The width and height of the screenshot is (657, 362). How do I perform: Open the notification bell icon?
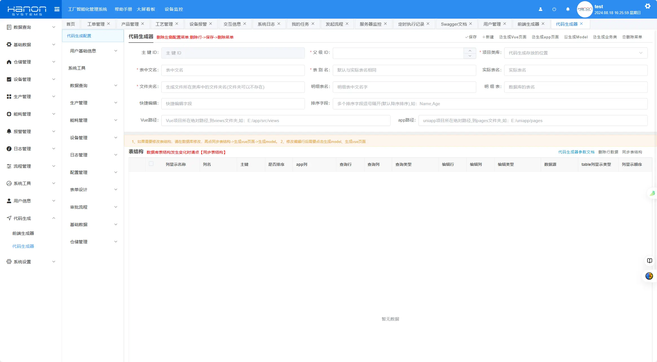(568, 9)
